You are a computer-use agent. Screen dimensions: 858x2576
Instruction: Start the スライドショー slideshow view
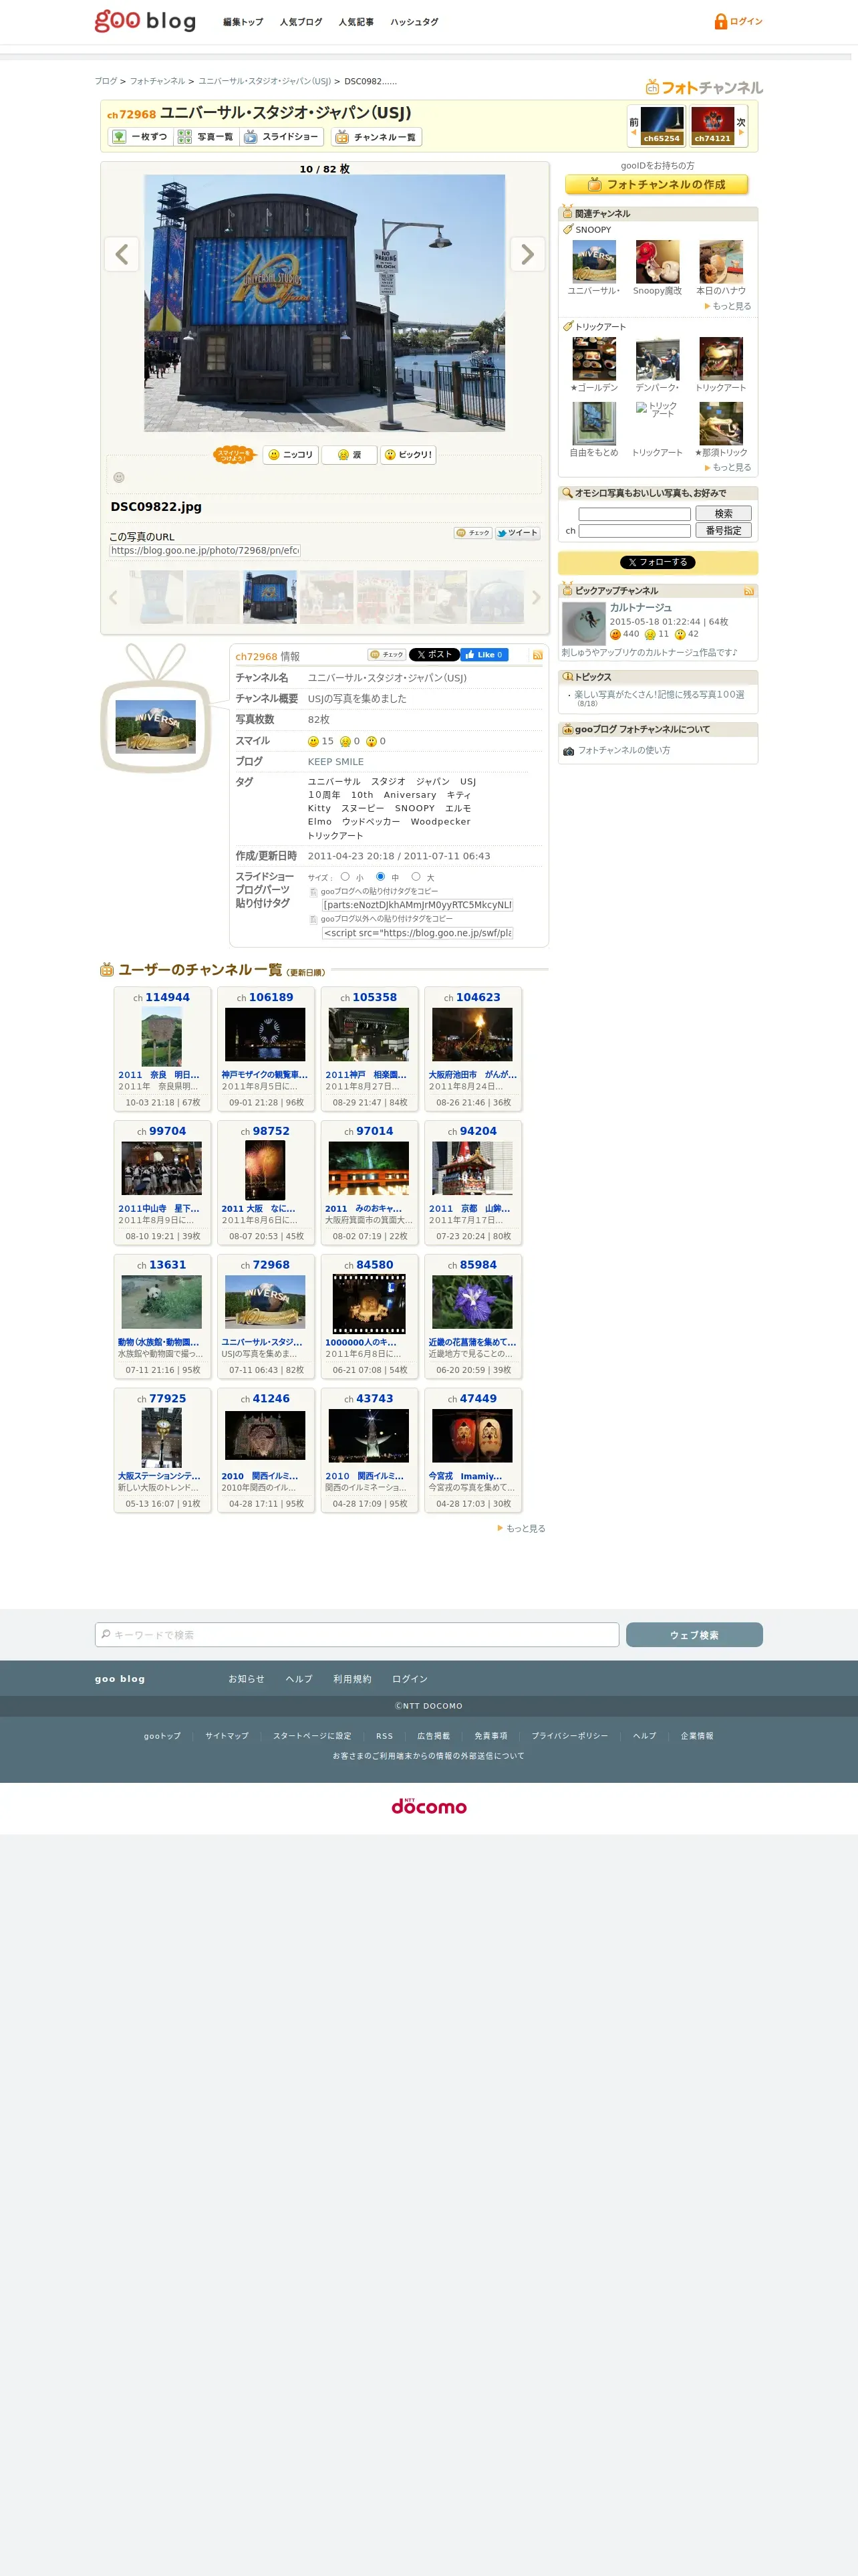click(282, 137)
